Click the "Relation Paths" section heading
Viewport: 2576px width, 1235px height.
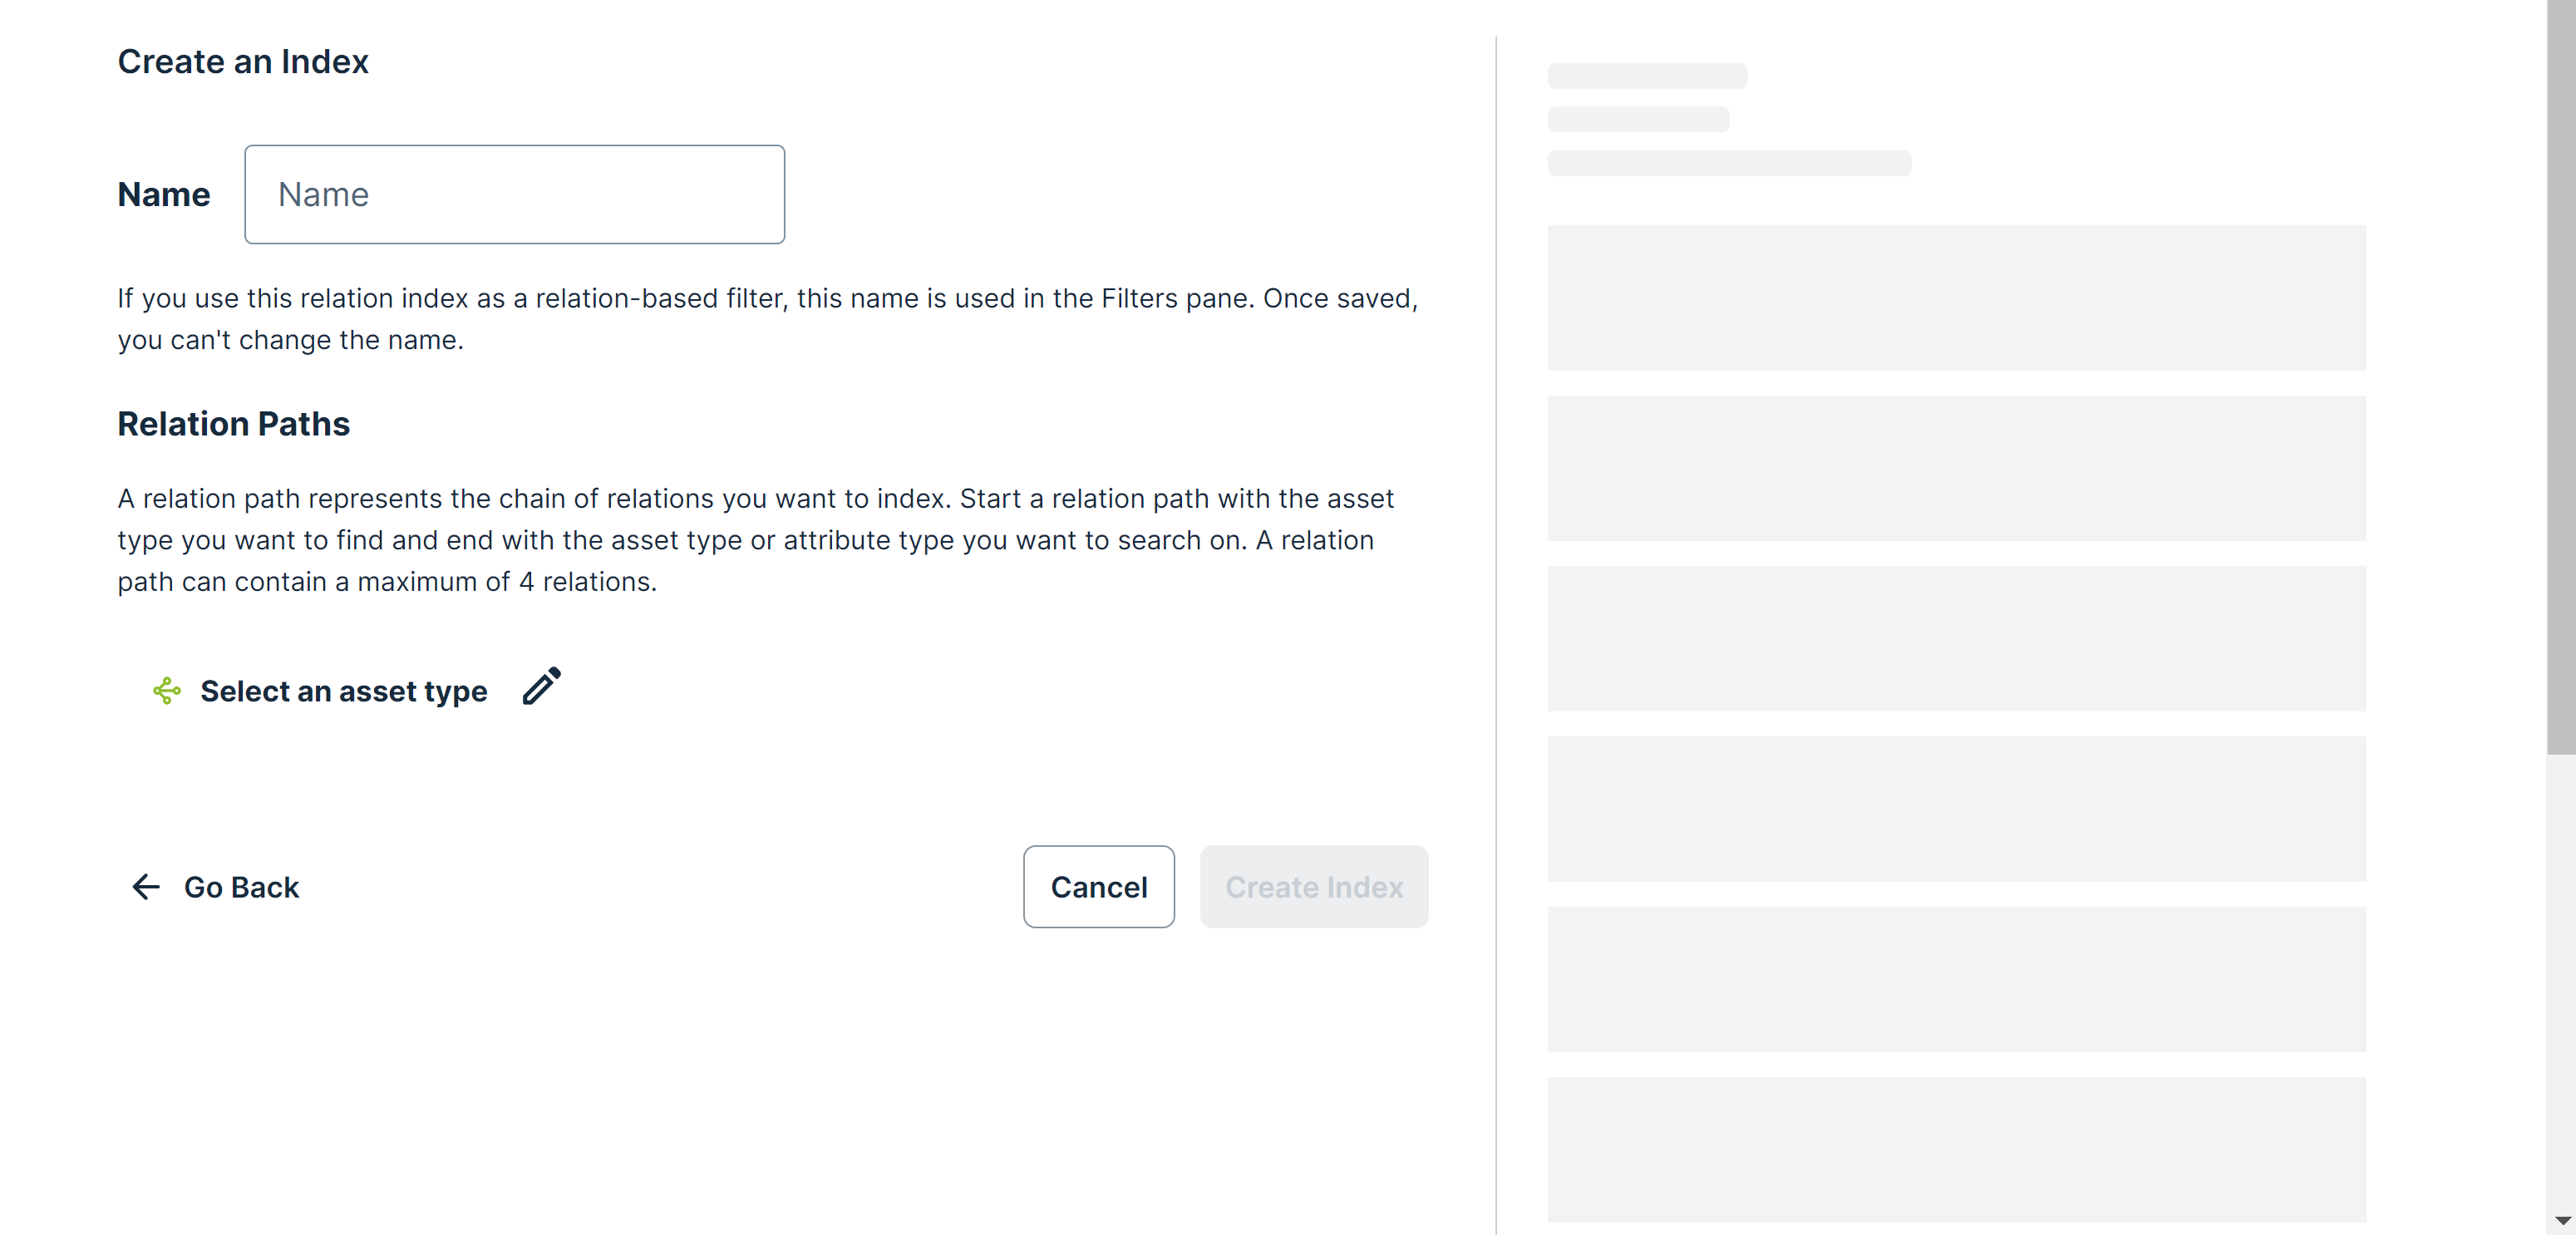point(233,424)
